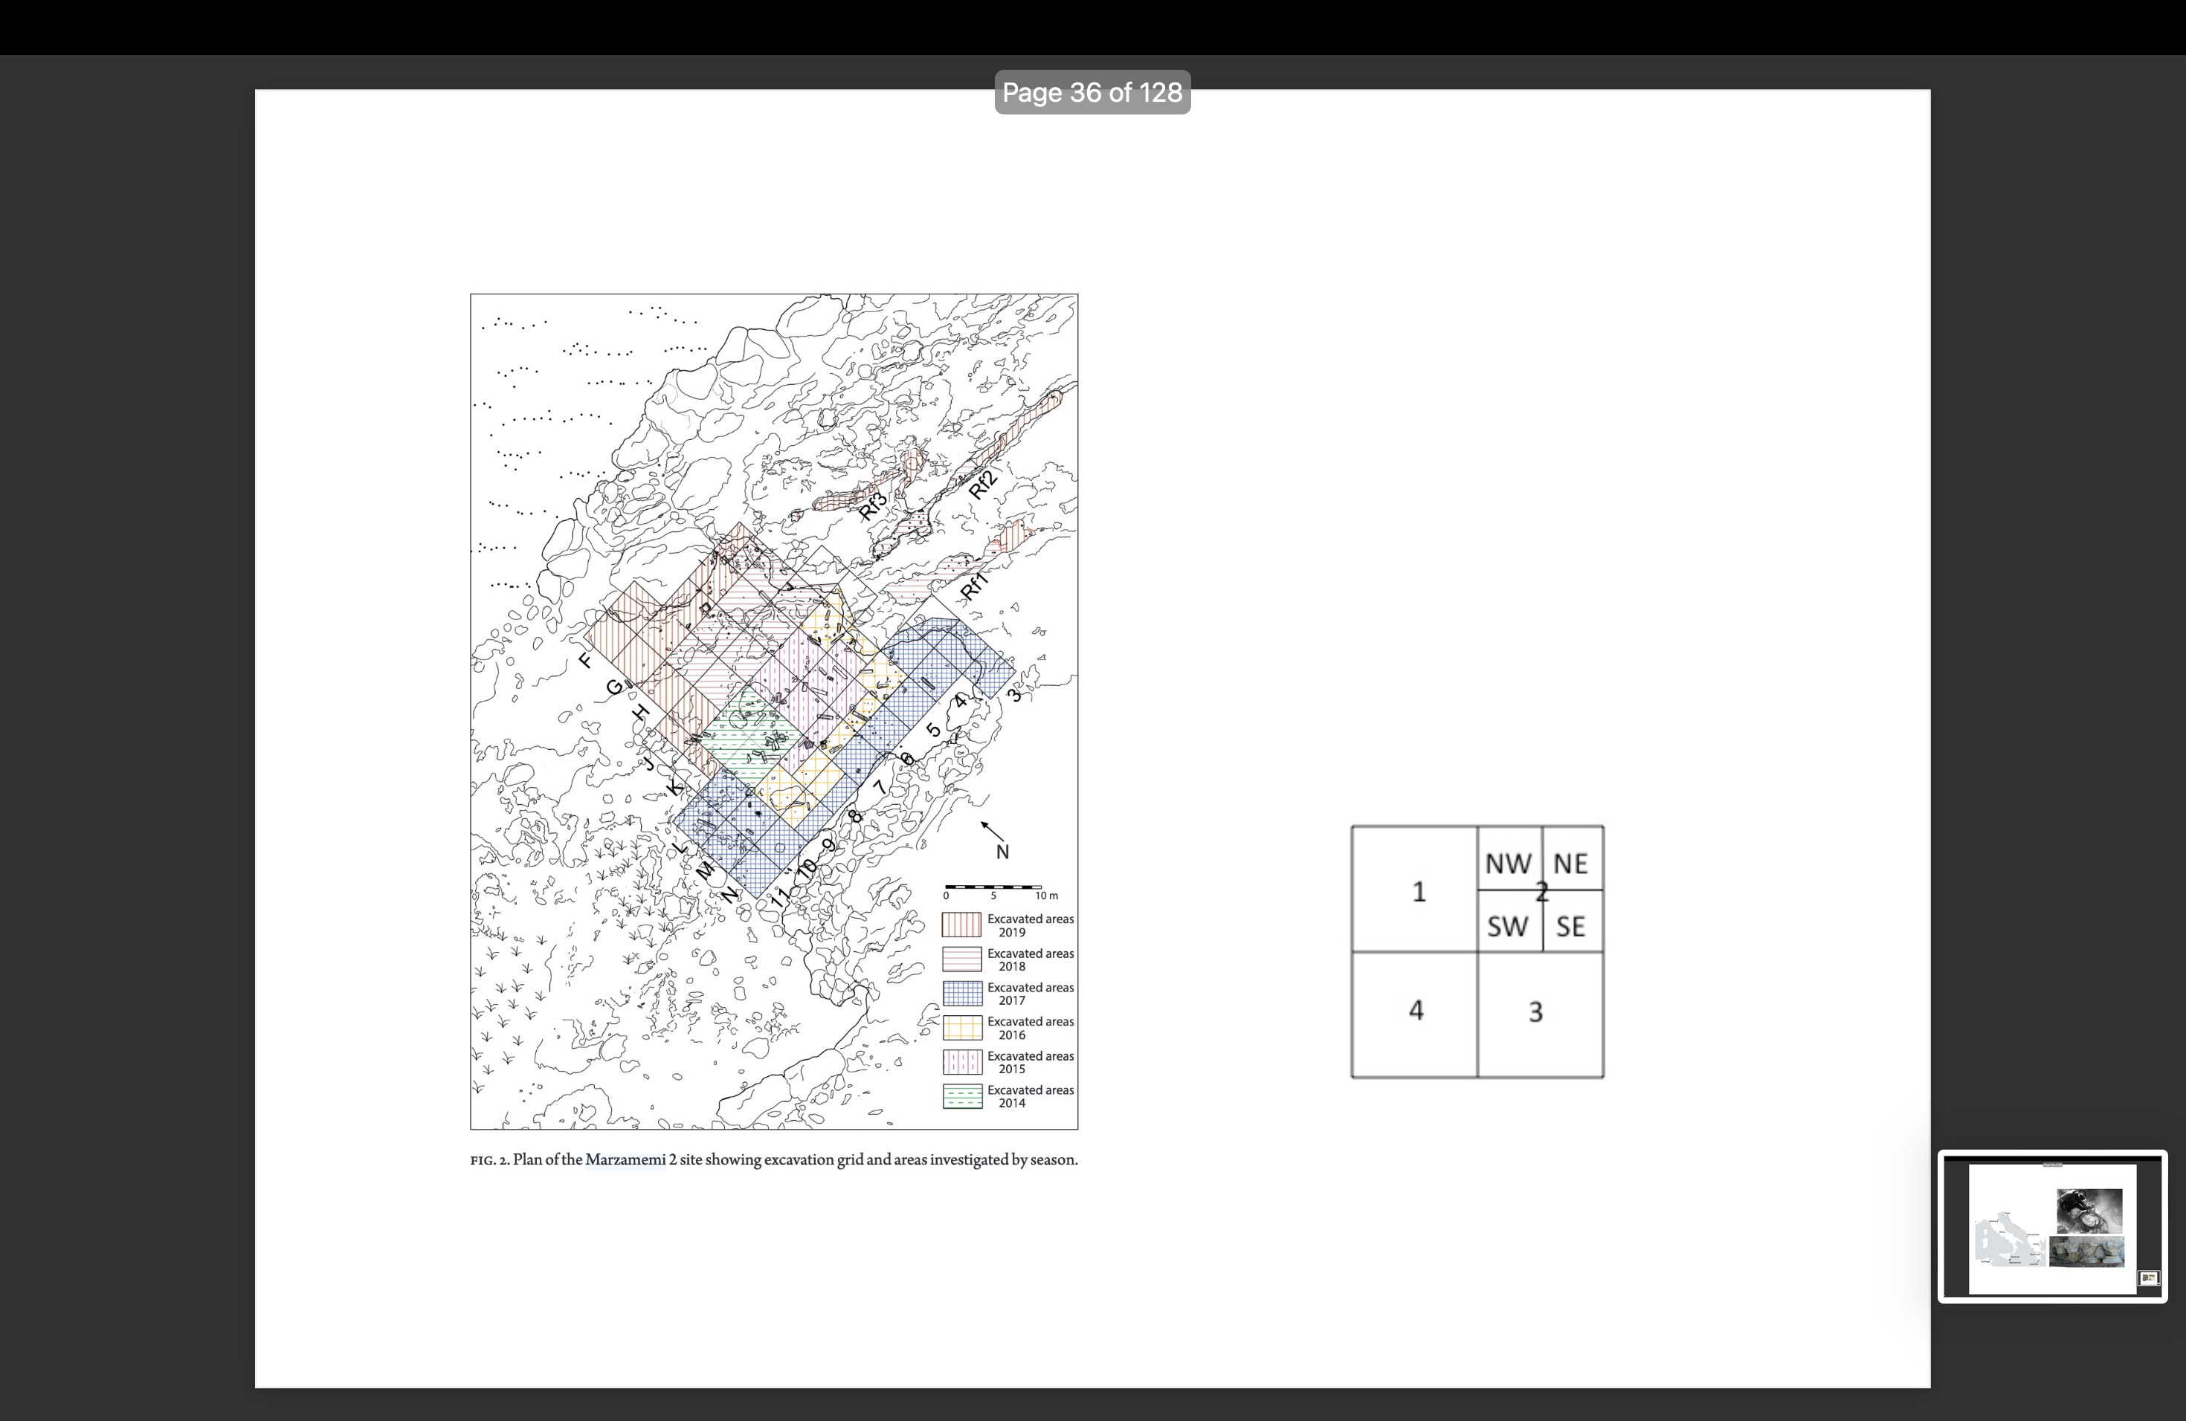Click quadrant SE in the grid diagram
Image resolution: width=2186 pixels, height=1421 pixels.
1570,926
